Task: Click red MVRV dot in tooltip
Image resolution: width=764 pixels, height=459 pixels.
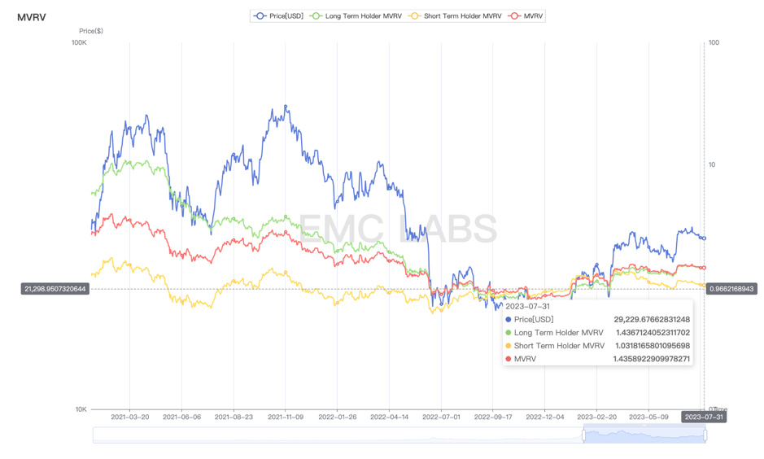Action: [509, 359]
